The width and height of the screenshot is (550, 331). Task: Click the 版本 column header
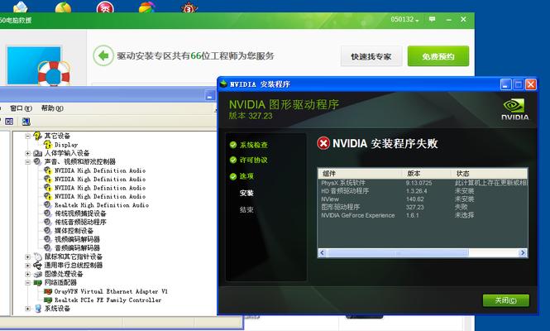[426, 174]
